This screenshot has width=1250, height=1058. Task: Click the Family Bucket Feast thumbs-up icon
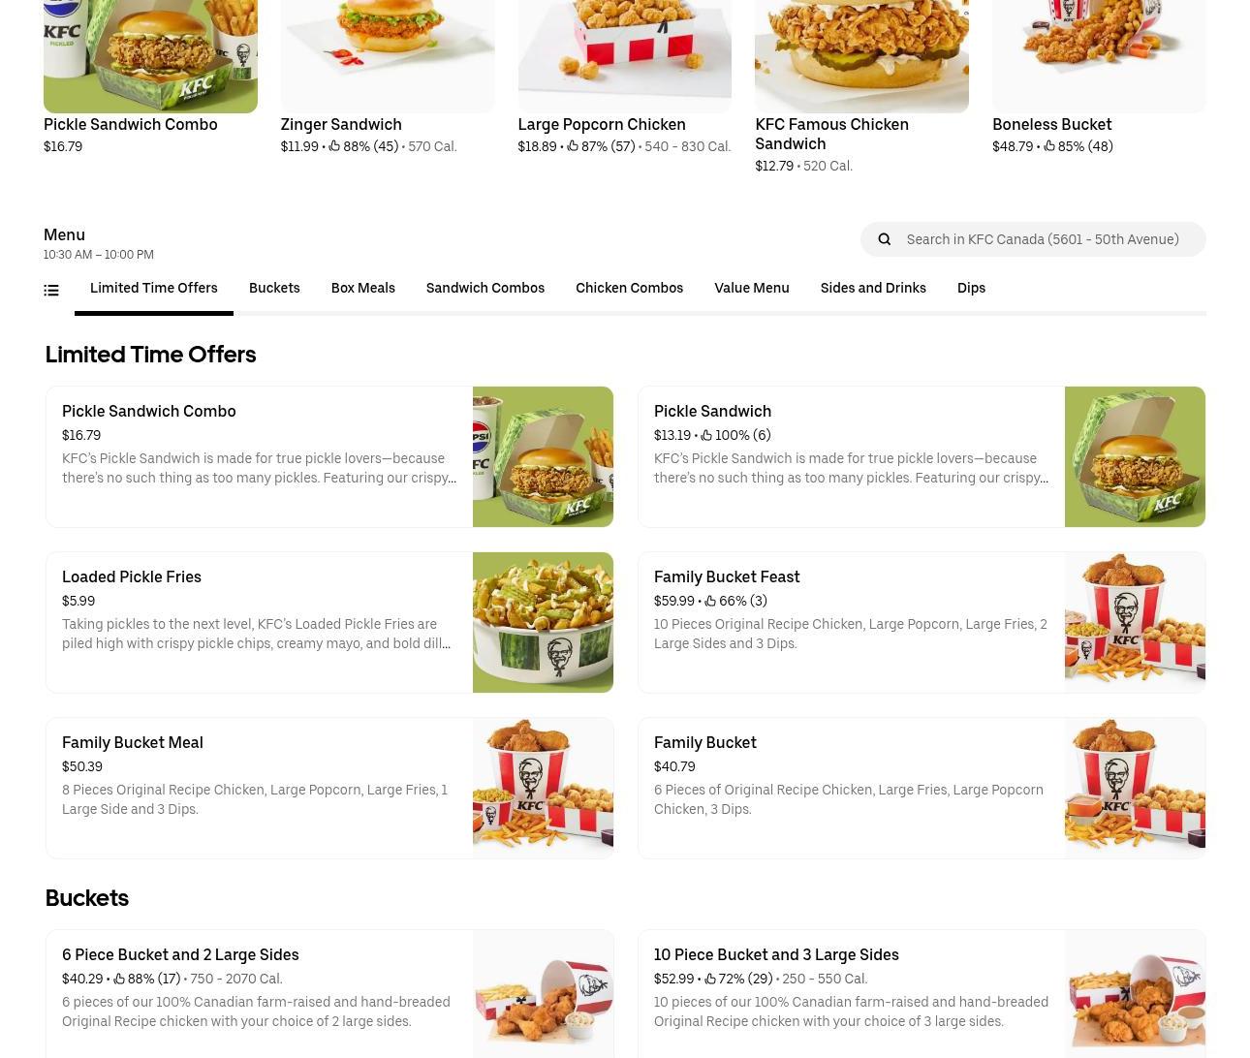pyautogui.click(x=710, y=601)
